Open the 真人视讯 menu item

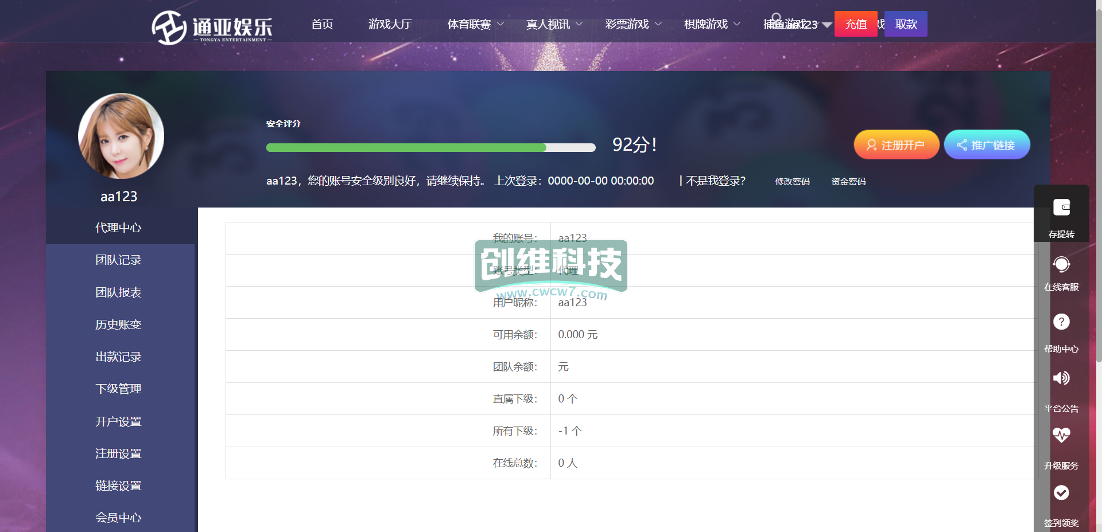tap(548, 24)
